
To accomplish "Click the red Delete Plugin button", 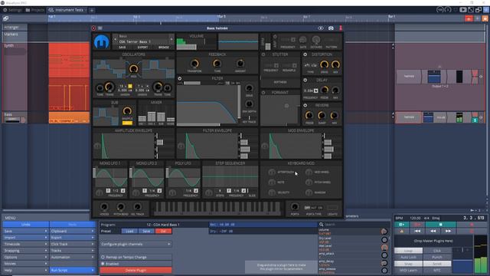I will (136, 271).
